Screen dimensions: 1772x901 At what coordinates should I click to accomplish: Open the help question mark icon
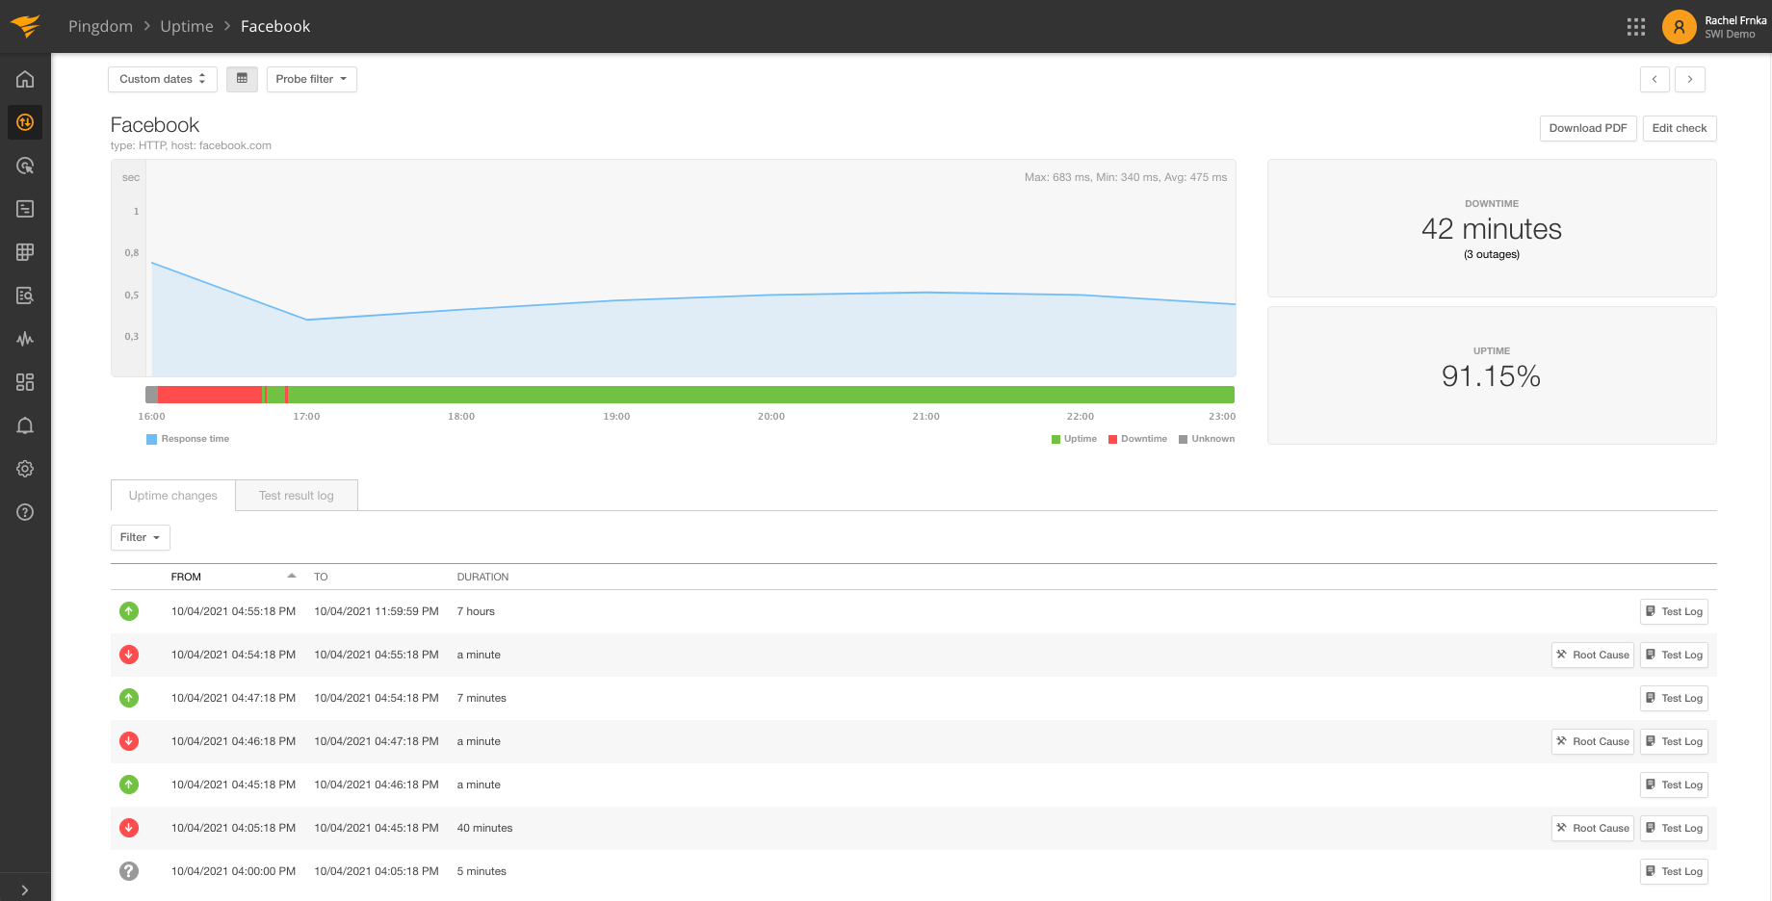(x=25, y=512)
